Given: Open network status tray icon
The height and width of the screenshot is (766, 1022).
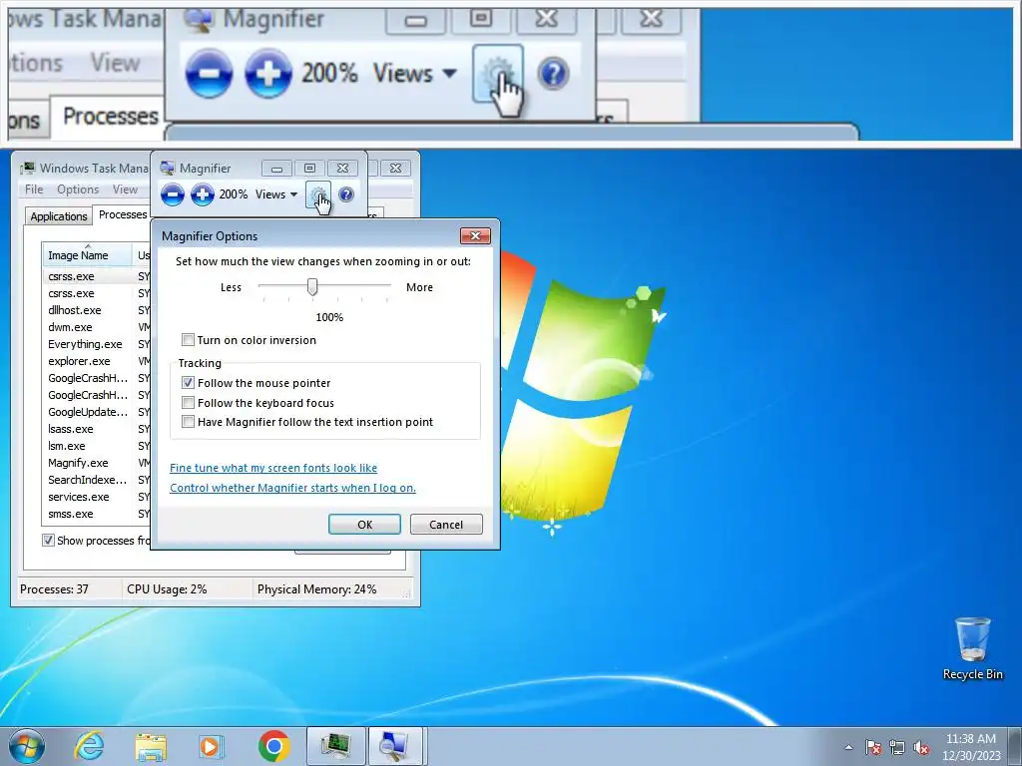Looking at the screenshot, I should click(897, 747).
